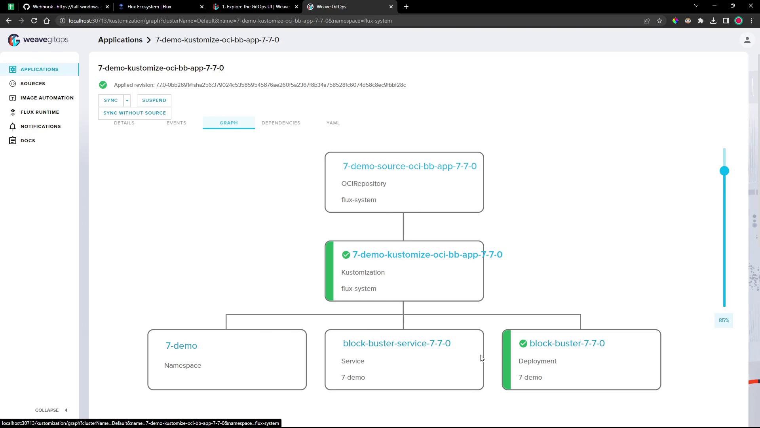Close the Explore the GitOps UI tab
Screen dimensions: 760x428
296,7
